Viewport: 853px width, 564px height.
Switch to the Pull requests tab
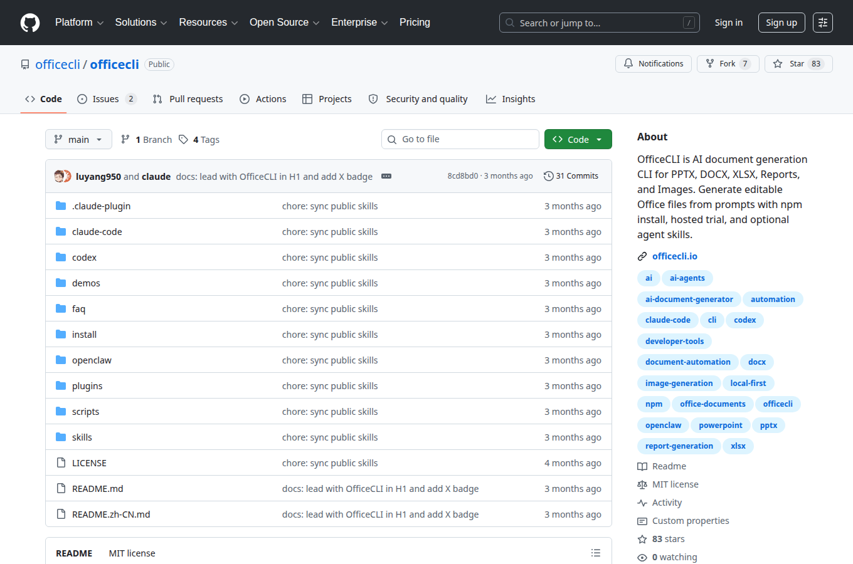[188, 99]
